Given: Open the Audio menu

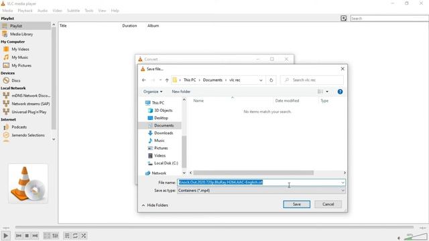Looking at the screenshot, I should 42,11.
